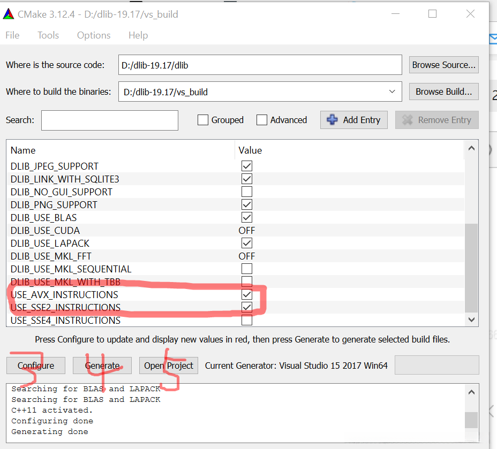Select the DLIB_NO_GUI_SUPPORT row name

tap(61, 192)
